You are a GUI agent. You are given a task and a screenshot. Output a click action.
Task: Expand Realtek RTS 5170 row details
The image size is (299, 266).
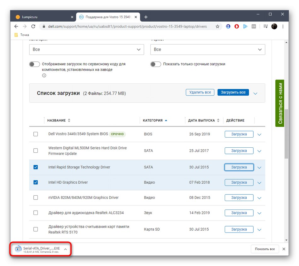(x=259, y=230)
